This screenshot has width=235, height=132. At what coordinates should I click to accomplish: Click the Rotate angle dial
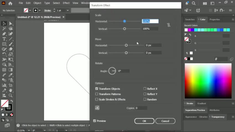click(112, 71)
